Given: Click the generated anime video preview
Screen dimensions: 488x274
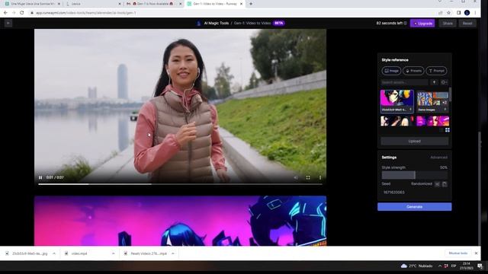Looking at the screenshot, I should (x=180, y=221).
